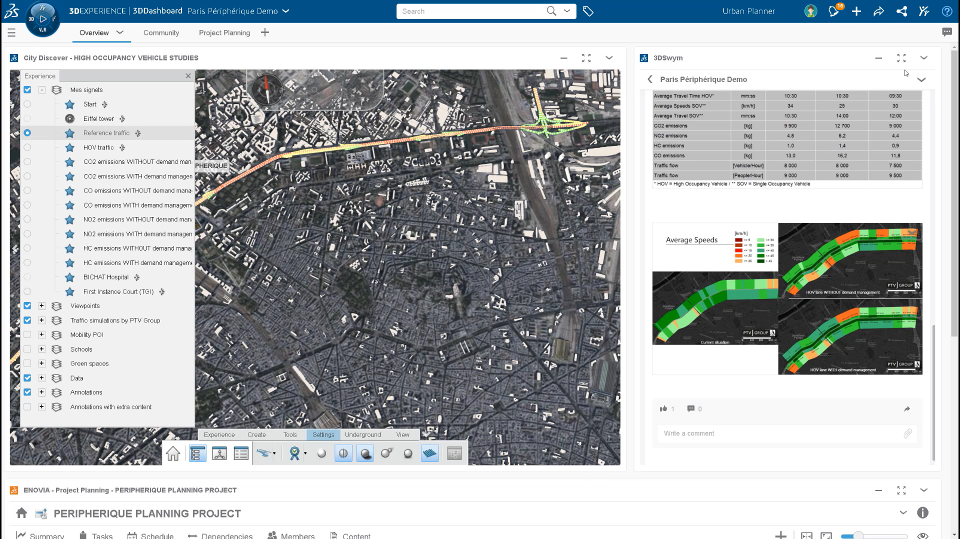Open the tags icon beside search bar
The height and width of the screenshot is (539, 960).
coord(588,11)
